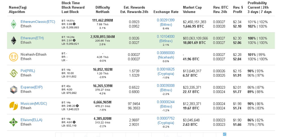Click the Ethereum Classic green diamond logo
This screenshot has width=290, height=137.
pyautogui.click(x=13, y=24)
